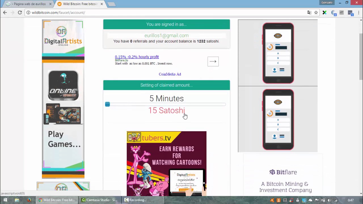The height and width of the screenshot is (204, 363).
Task: Launch Firefox from the taskbar
Action: [x=29, y=200]
